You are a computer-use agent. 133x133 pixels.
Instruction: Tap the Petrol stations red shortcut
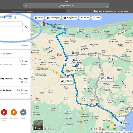(4, 112)
